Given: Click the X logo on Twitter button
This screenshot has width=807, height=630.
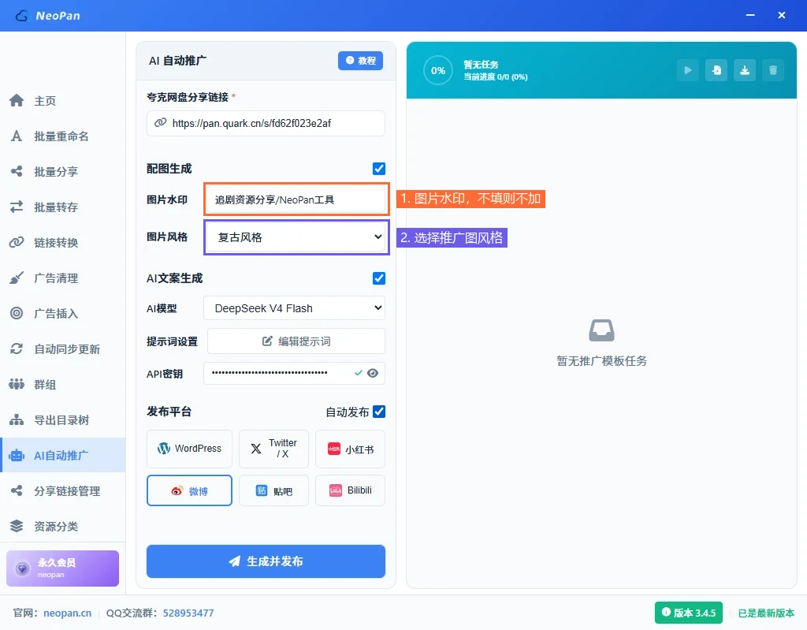Looking at the screenshot, I should (x=256, y=449).
